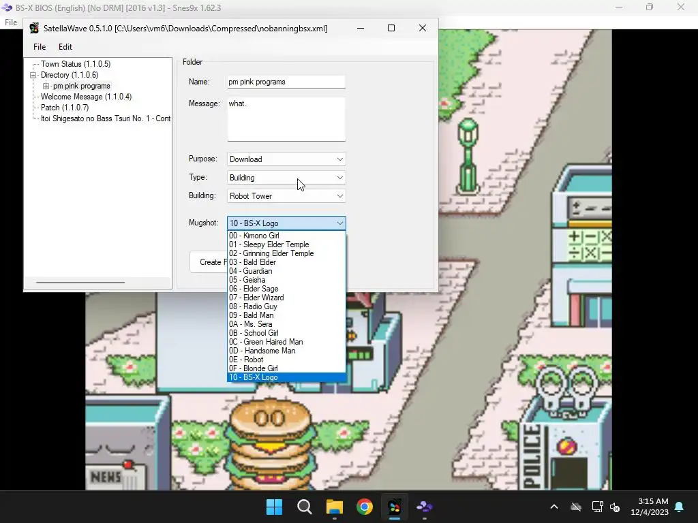This screenshot has height=523, width=698.
Task: Choose 04 - Guardian mugshot
Action: click(x=286, y=271)
